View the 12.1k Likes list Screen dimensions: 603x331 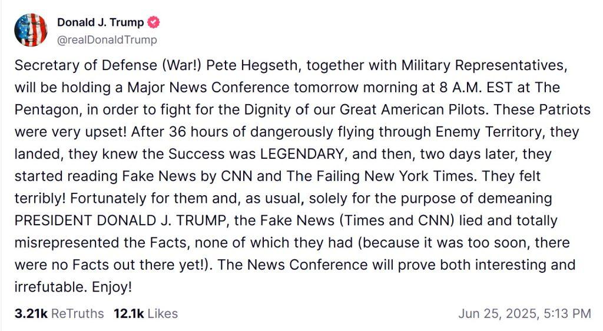[x=145, y=314]
